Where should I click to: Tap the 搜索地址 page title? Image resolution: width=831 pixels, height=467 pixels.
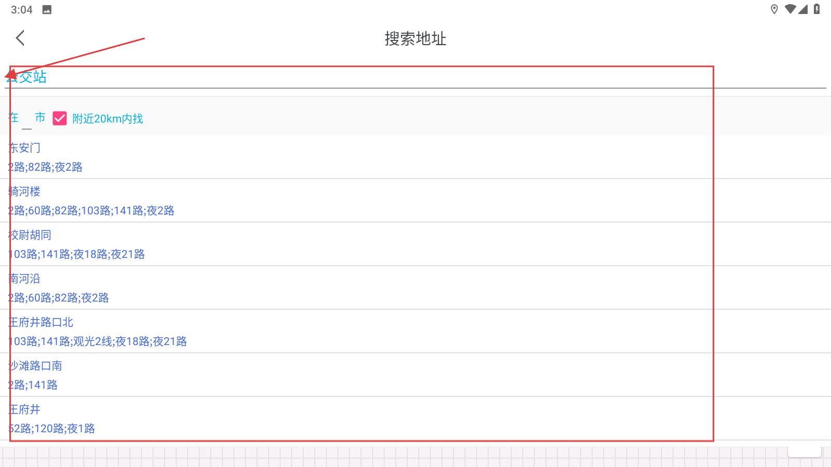(x=415, y=38)
